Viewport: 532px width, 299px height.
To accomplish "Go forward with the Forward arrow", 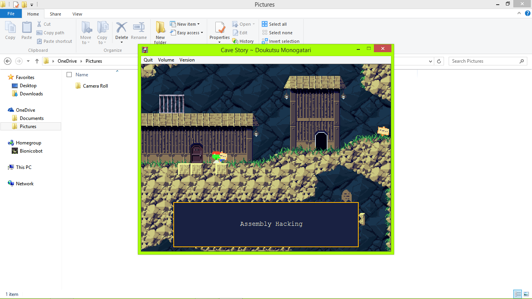I will pos(19,61).
